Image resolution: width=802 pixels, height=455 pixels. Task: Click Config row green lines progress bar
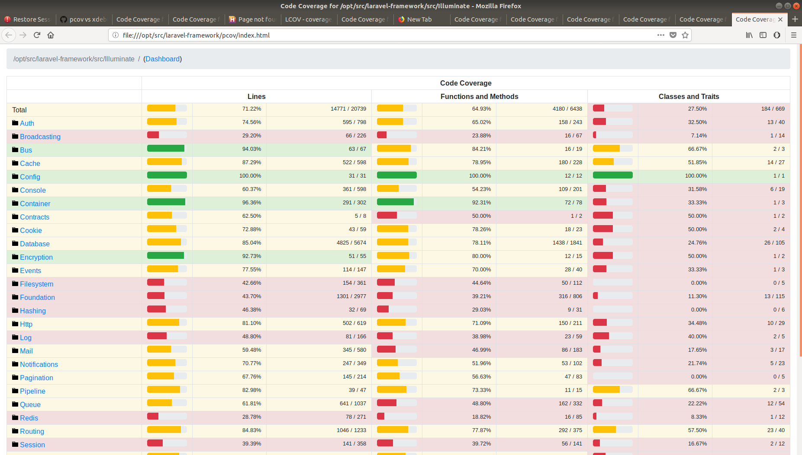167,175
